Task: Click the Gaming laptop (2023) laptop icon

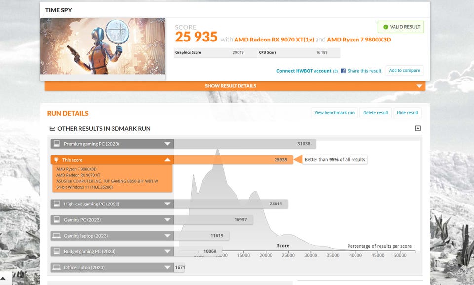Action: (56, 236)
